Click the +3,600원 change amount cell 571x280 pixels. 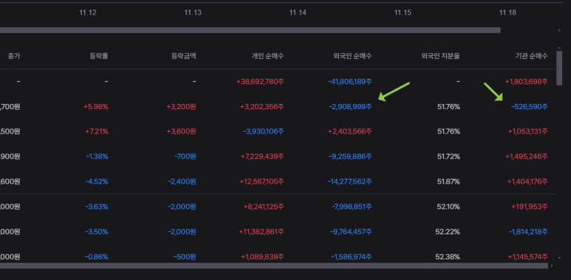coord(182,131)
